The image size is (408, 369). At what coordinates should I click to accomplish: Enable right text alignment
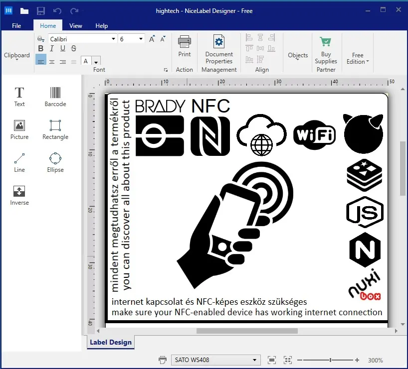click(x=63, y=62)
